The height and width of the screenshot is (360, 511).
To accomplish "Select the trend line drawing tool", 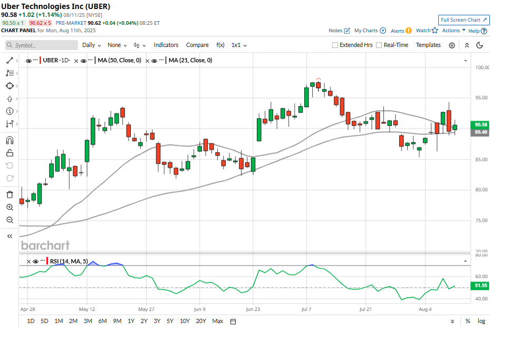I will 10,61.
